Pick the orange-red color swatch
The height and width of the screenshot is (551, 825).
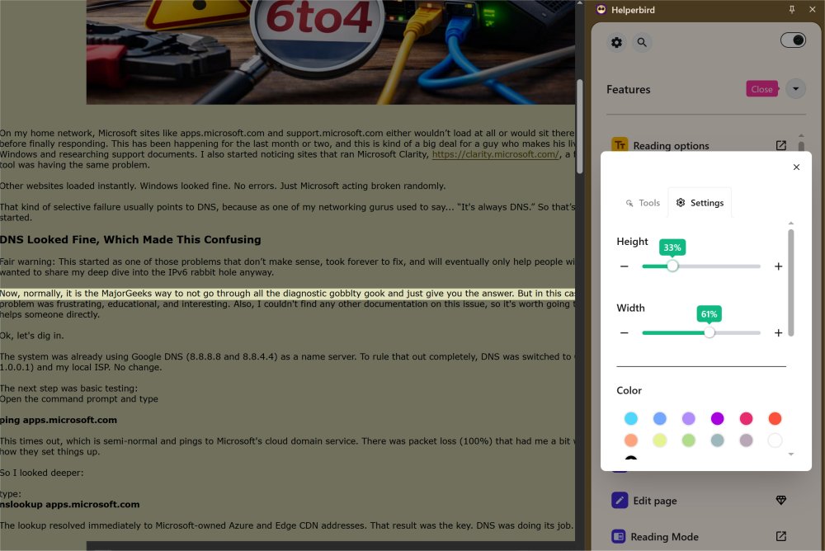(x=775, y=418)
